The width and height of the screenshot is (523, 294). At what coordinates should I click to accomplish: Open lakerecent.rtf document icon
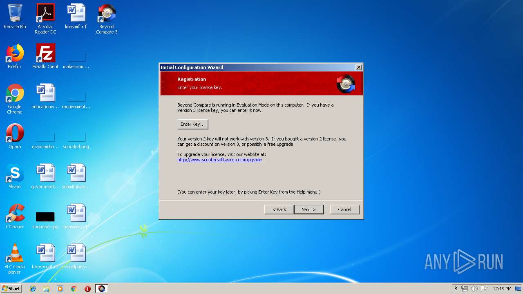coord(45,256)
